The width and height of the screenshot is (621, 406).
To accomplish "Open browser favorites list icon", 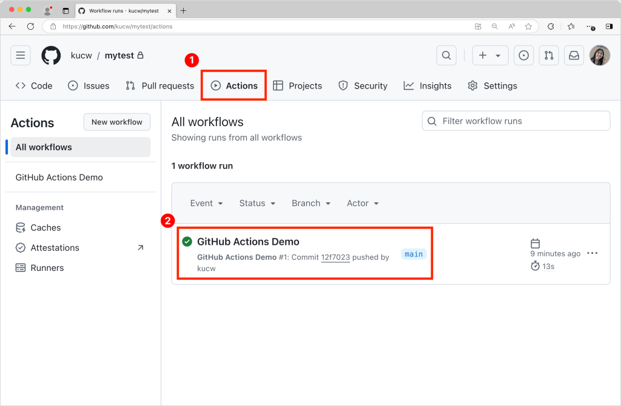I will [571, 27].
